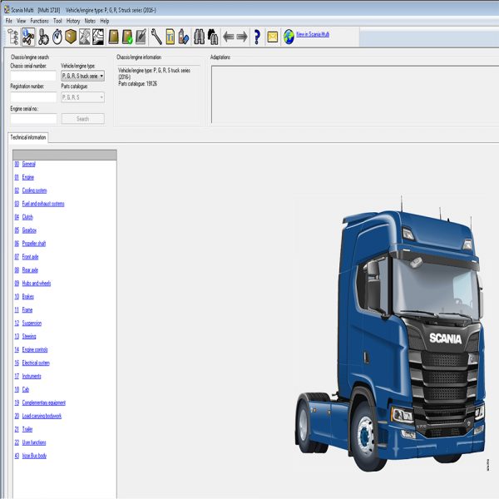Open the plain brown book icon

(113, 37)
